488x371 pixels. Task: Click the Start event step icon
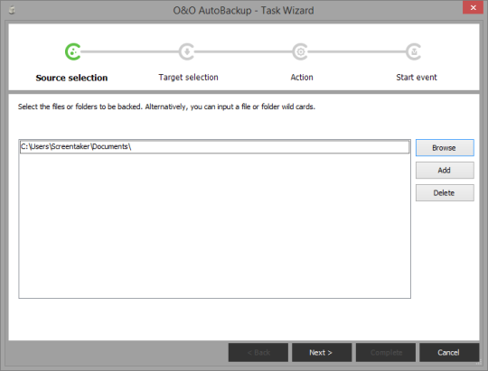point(414,51)
